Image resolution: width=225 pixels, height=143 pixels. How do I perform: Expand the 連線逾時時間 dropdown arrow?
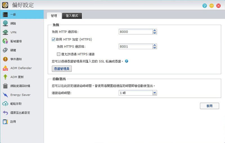click(154, 93)
